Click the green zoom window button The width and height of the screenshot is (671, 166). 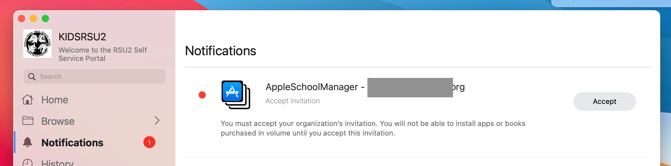(x=45, y=19)
